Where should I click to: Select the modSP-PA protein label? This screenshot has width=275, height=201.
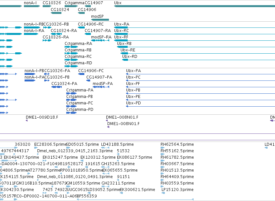(103, 84)
